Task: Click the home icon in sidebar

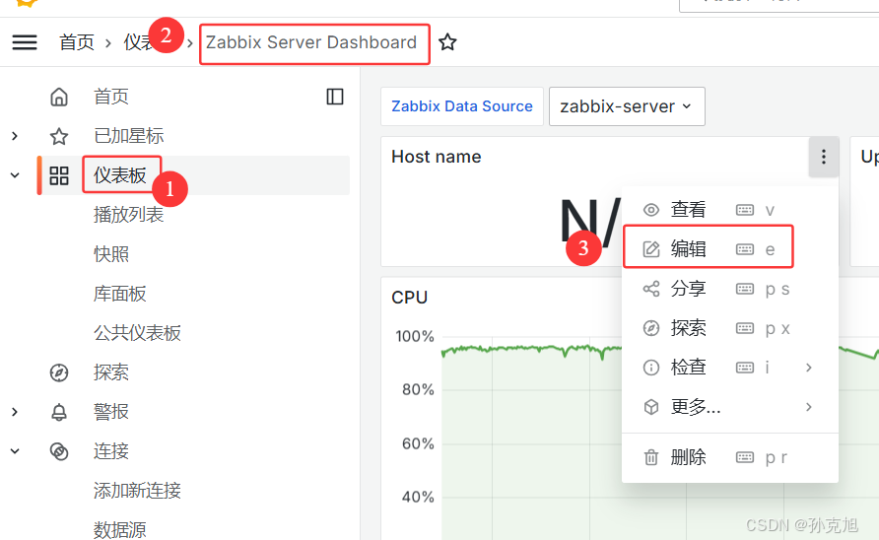Action: (59, 97)
